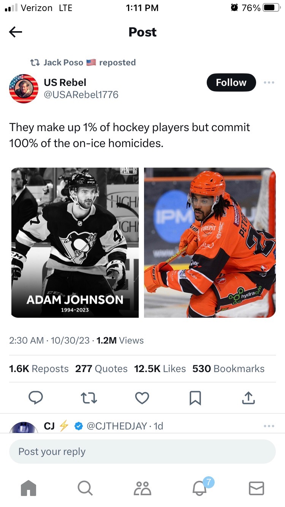Screen dimensions: 285x507
Task: Open the Search tab
Action: [x=85, y=488]
